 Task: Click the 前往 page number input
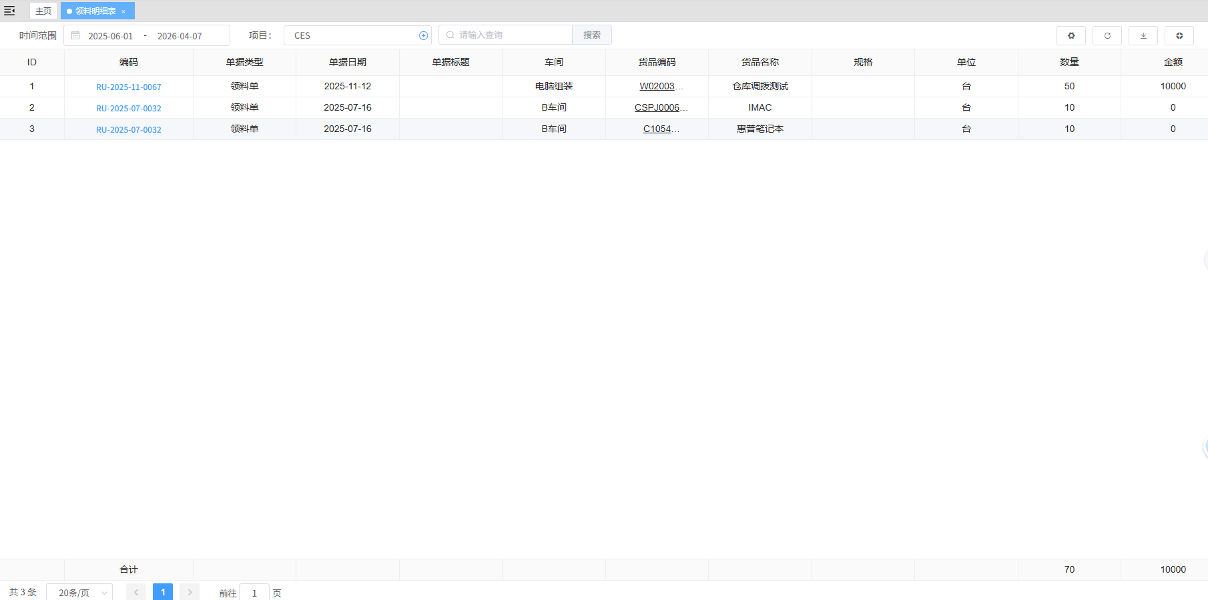254,593
